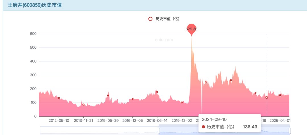307x135 pixels.
Task: Click the 600 y-axis label
Action: coord(34,34)
